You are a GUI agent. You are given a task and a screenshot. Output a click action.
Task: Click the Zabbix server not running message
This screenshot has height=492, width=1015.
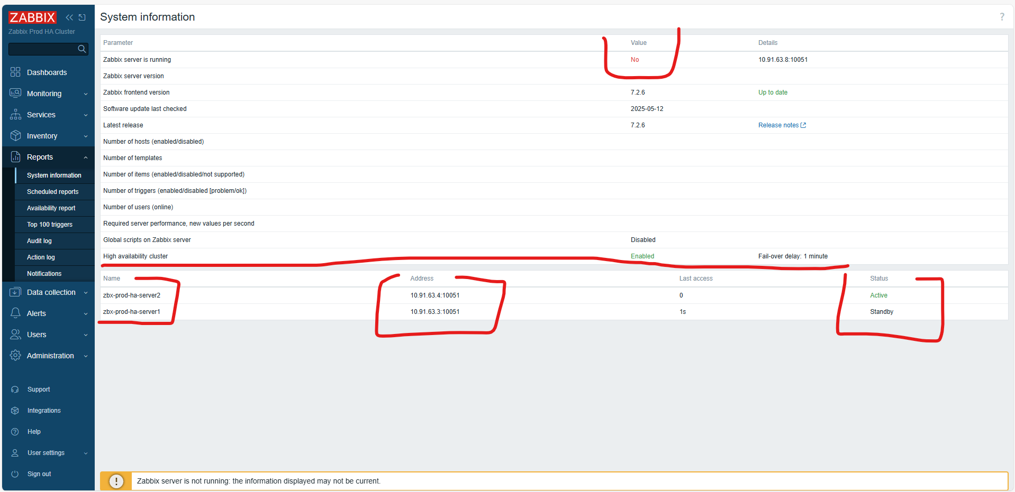pyautogui.click(x=259, y=481)
